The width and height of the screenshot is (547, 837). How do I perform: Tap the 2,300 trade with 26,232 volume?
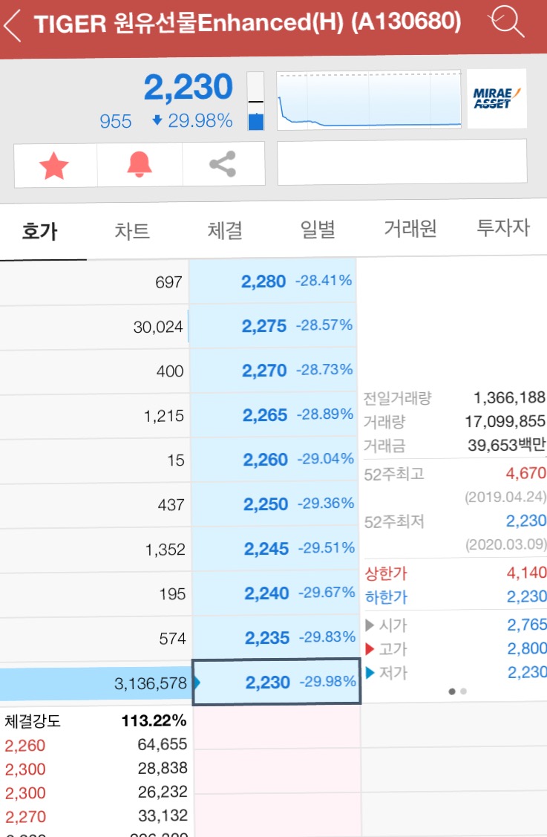coord(96,792)
